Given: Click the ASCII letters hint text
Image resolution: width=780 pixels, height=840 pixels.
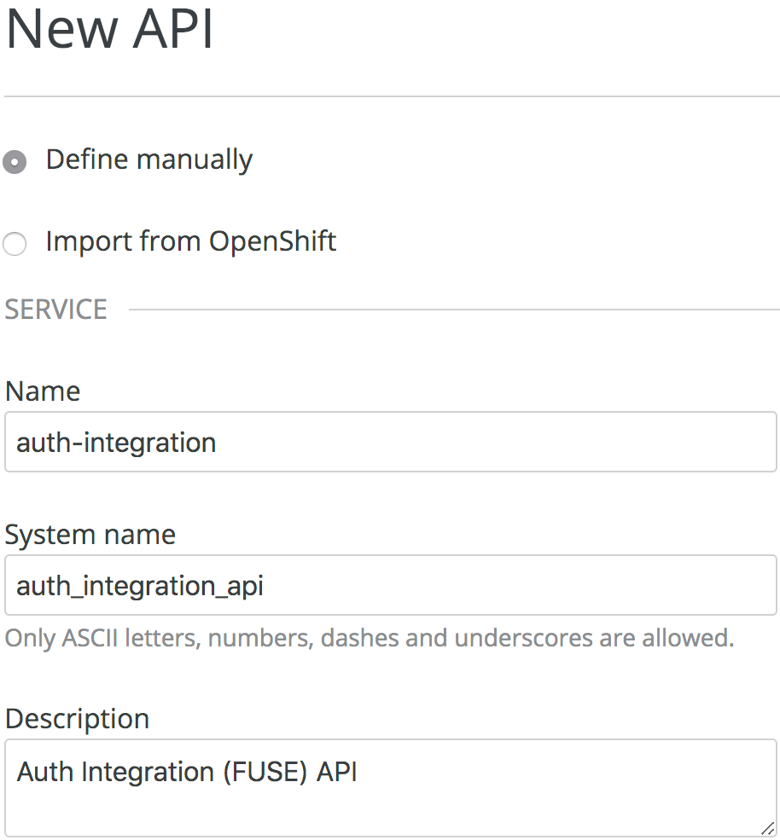Looking at the screenshot, I should tap(370, 638).
